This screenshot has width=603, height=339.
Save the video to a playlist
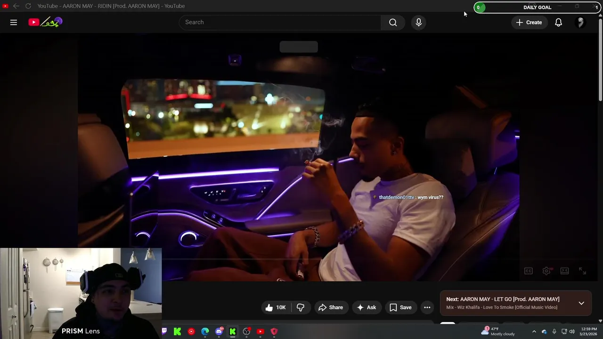coord(400,307)
